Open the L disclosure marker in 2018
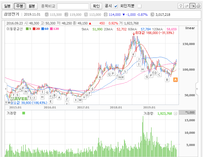This screenshot has height=157, width=203. 125,71
